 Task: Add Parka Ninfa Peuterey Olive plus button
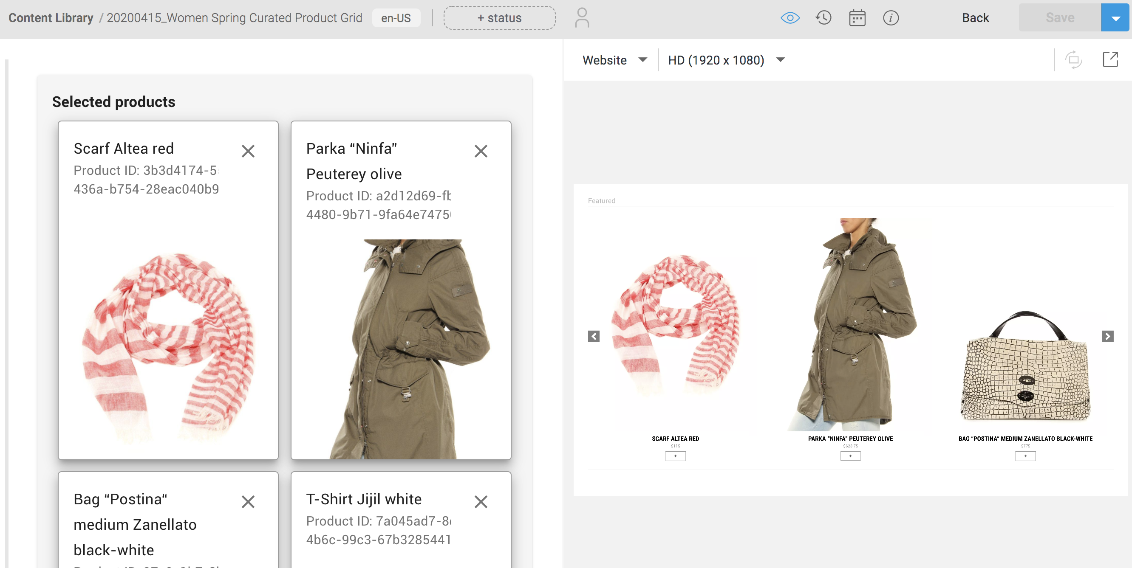(850, 456)
